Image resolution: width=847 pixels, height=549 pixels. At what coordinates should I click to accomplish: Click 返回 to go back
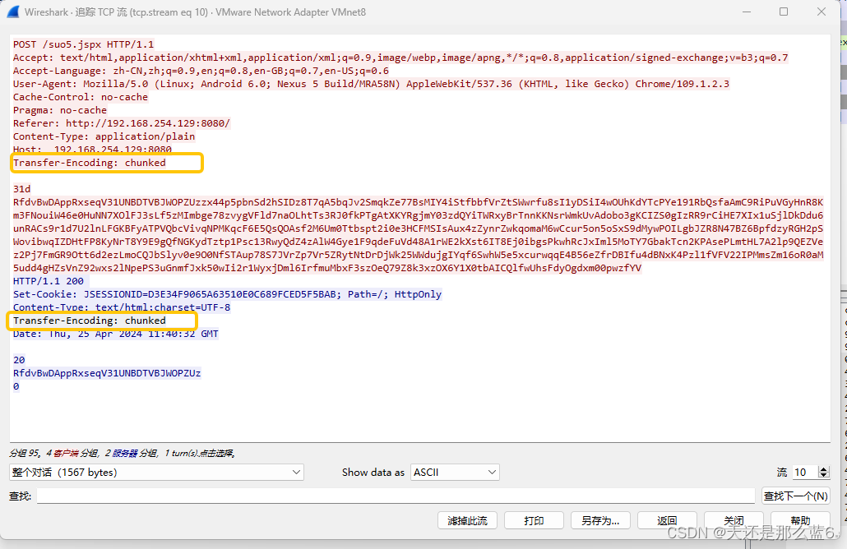(x=668, y=519)
